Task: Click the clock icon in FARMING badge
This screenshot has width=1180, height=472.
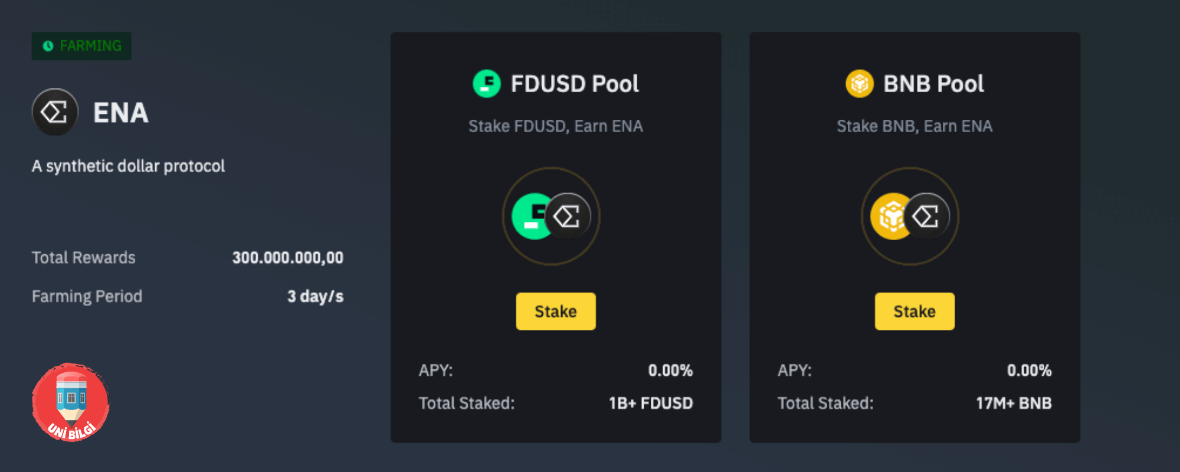Action: (48, 46)
